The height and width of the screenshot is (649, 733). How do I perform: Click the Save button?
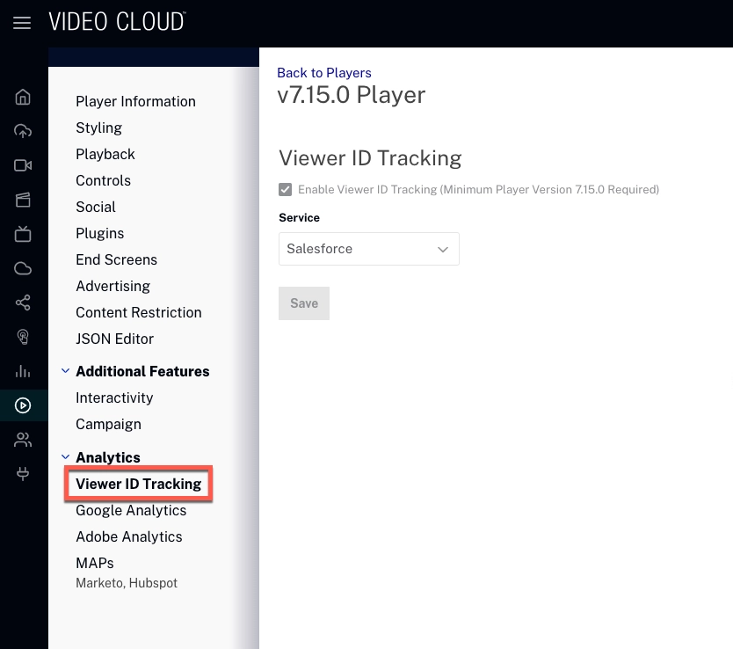303,303
